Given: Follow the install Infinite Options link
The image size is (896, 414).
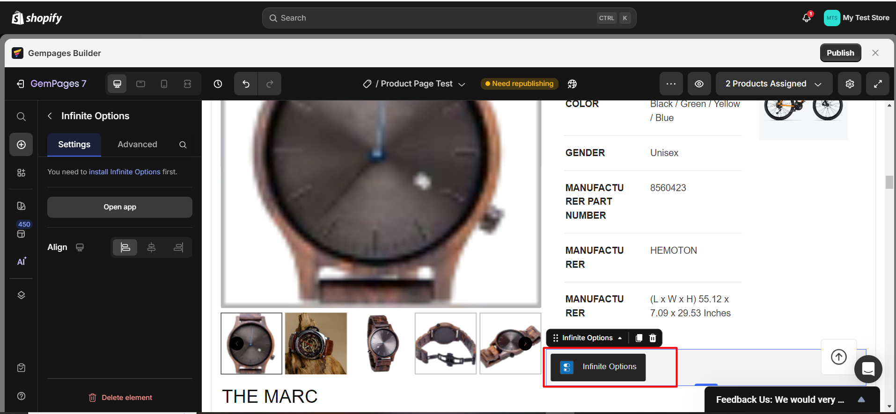Looking at the screenshot, I should tap(125, 172).
